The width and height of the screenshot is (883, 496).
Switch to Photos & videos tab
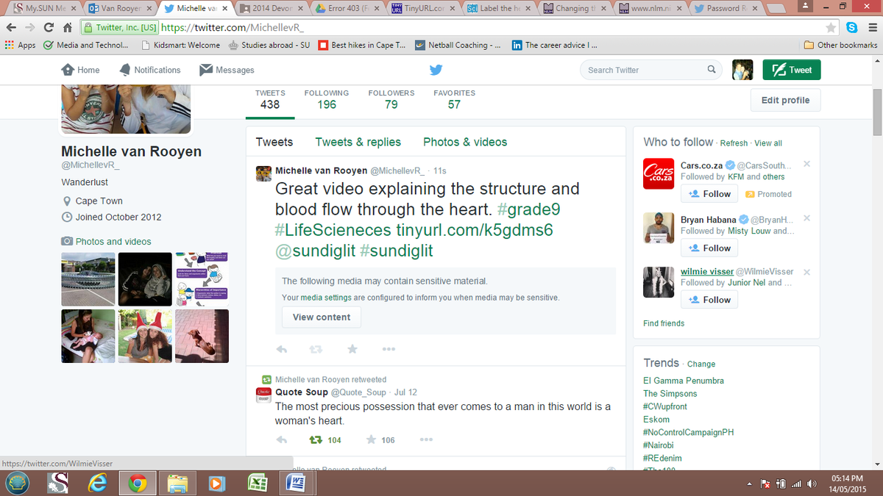tap(465, 142)
